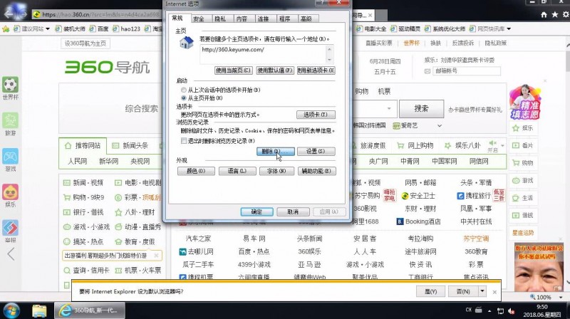
Task: Close the 网导 browser tab
Action: 370,15
